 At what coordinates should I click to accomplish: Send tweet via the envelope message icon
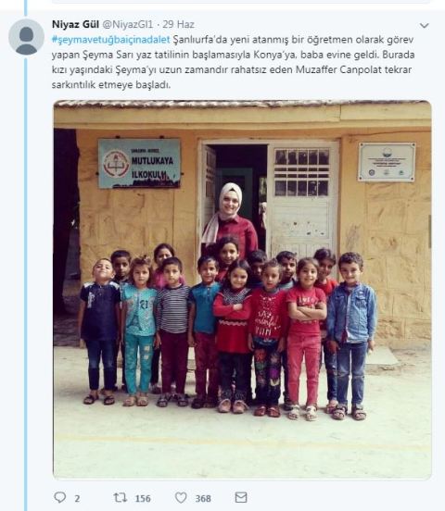pos(241,497)
